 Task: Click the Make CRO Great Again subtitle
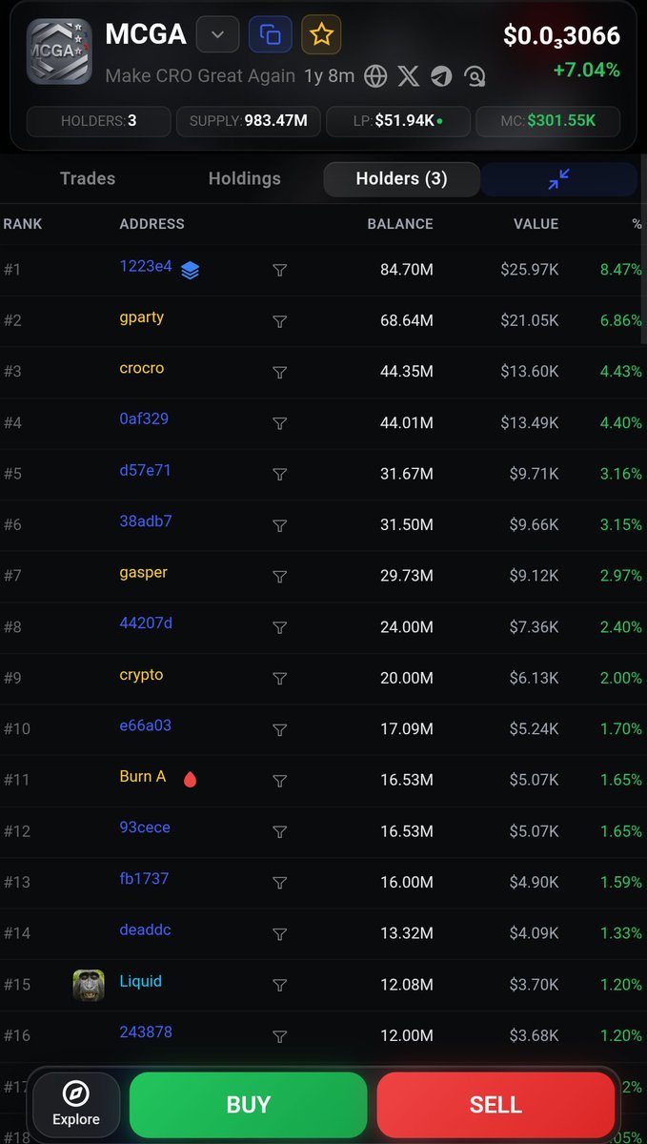coord(200,76)
